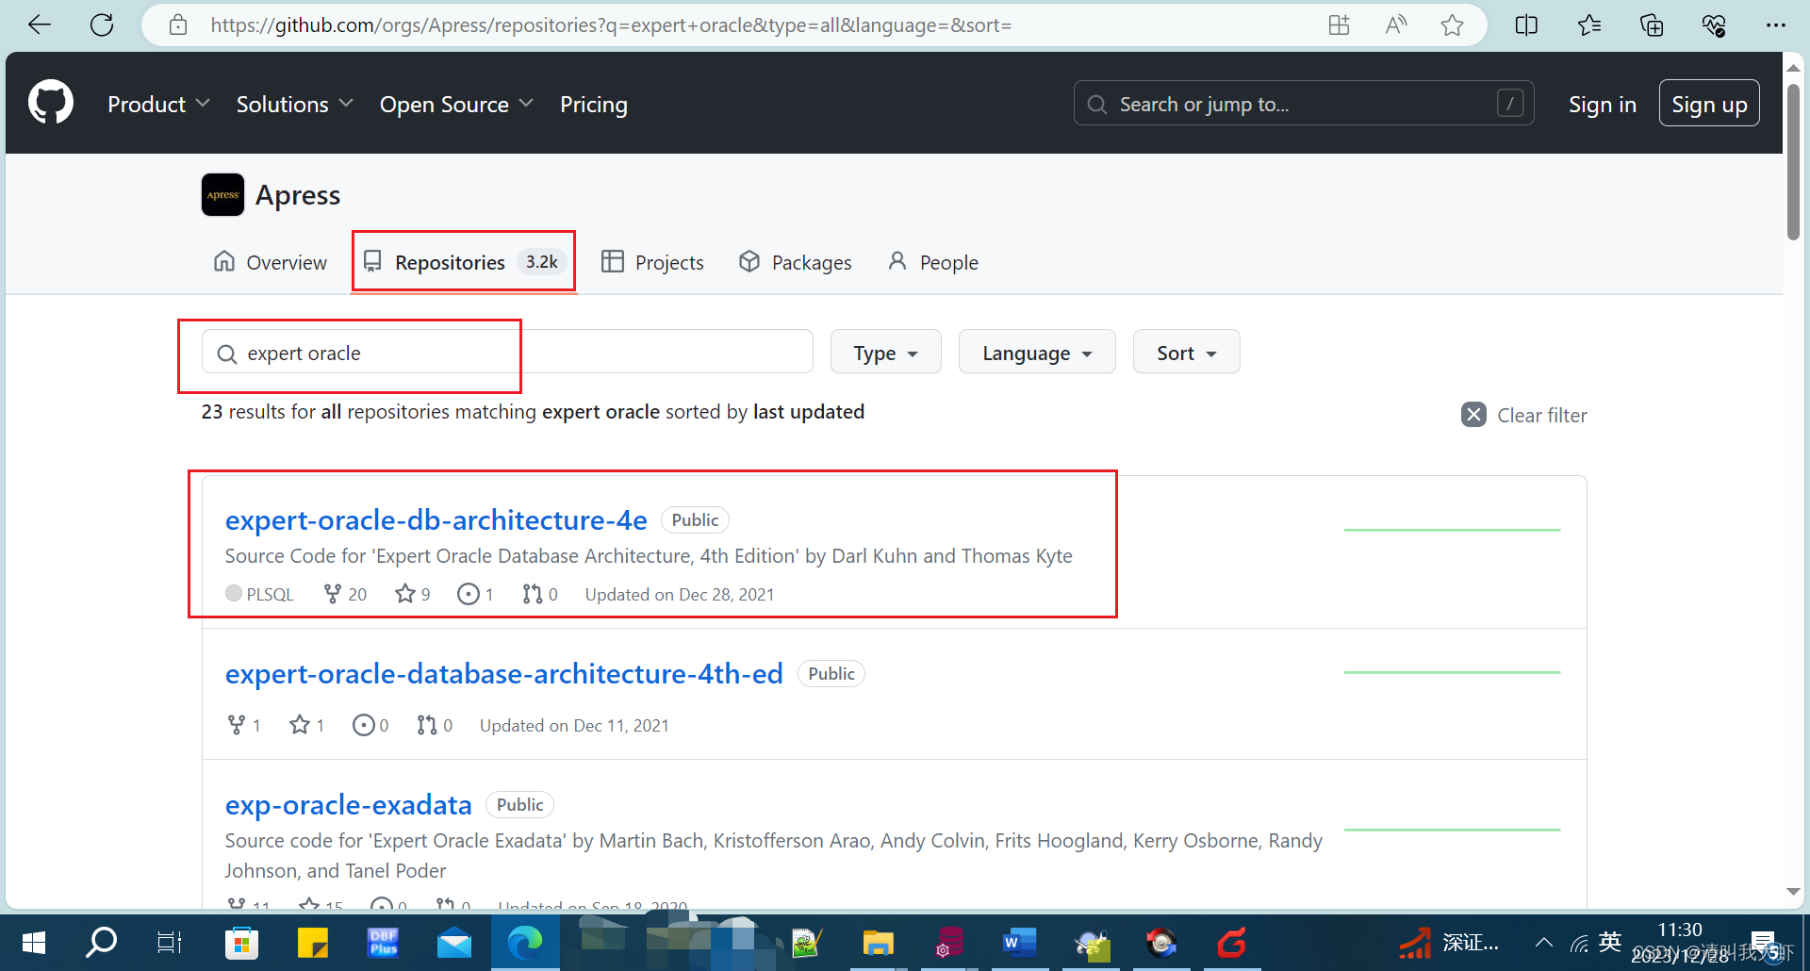
Task: Click the Sign up button
Action: coord(1709,104)
